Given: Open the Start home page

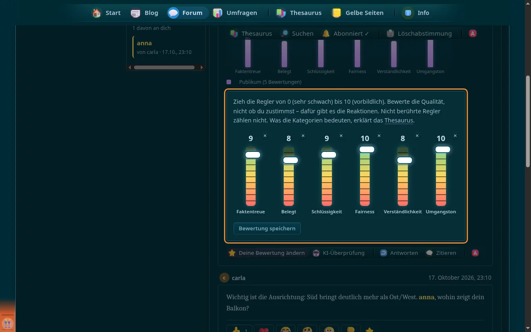Looking at the screenshot, I should [x=106, y=13].
